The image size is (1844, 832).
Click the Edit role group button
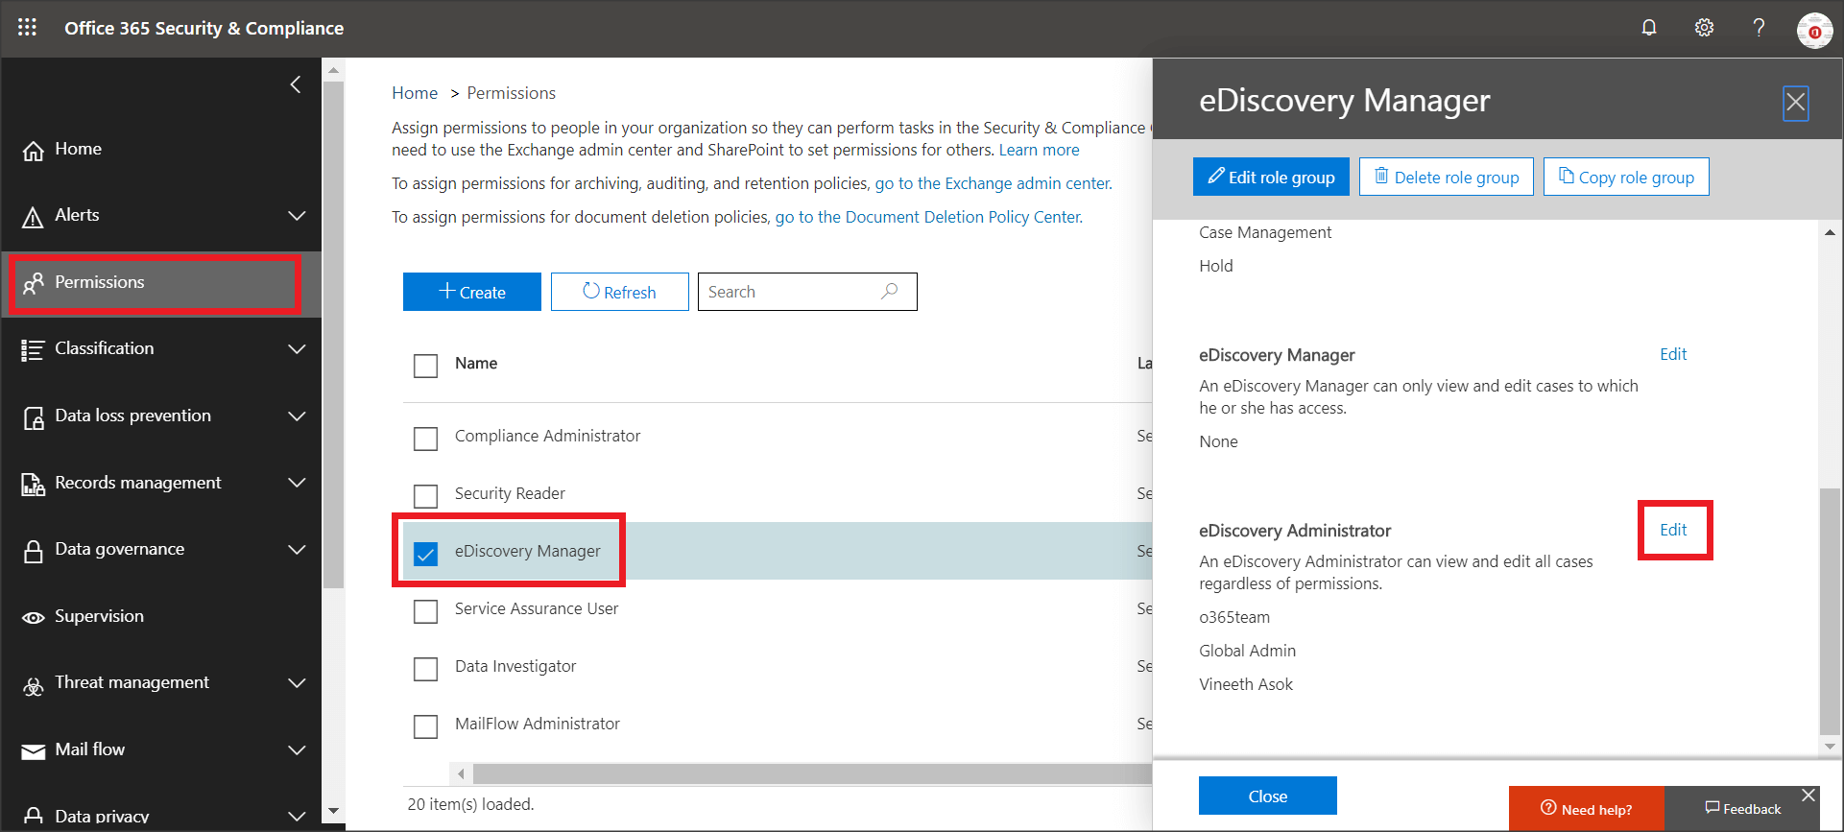[1271, 178]
